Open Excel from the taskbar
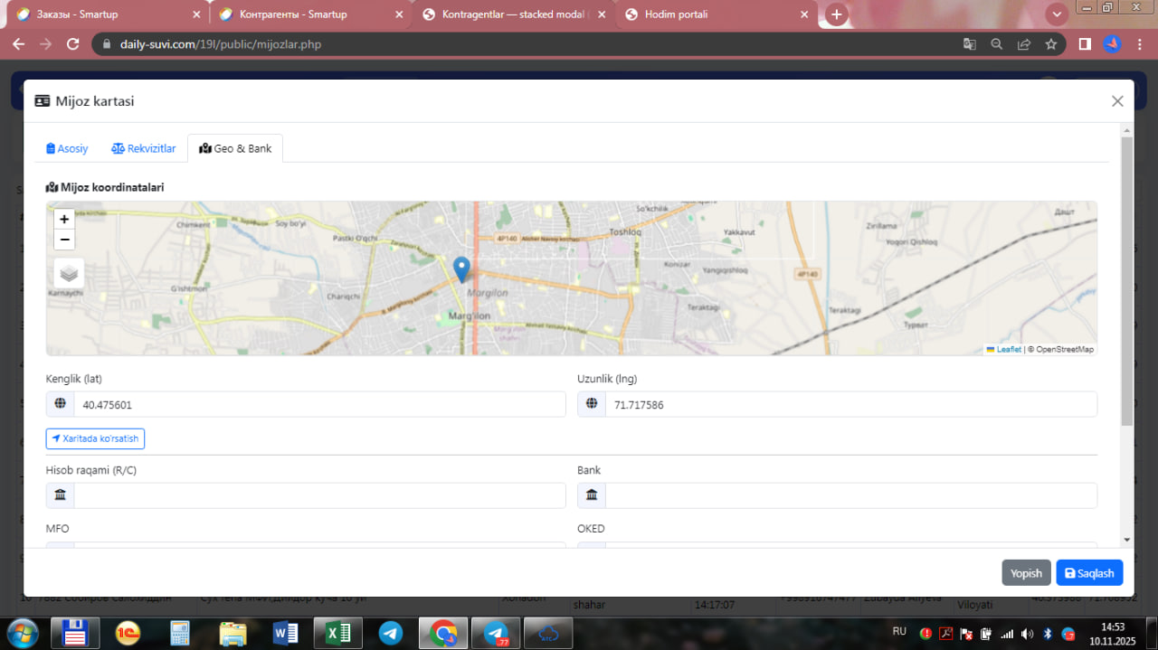 (x=337, y=634)
